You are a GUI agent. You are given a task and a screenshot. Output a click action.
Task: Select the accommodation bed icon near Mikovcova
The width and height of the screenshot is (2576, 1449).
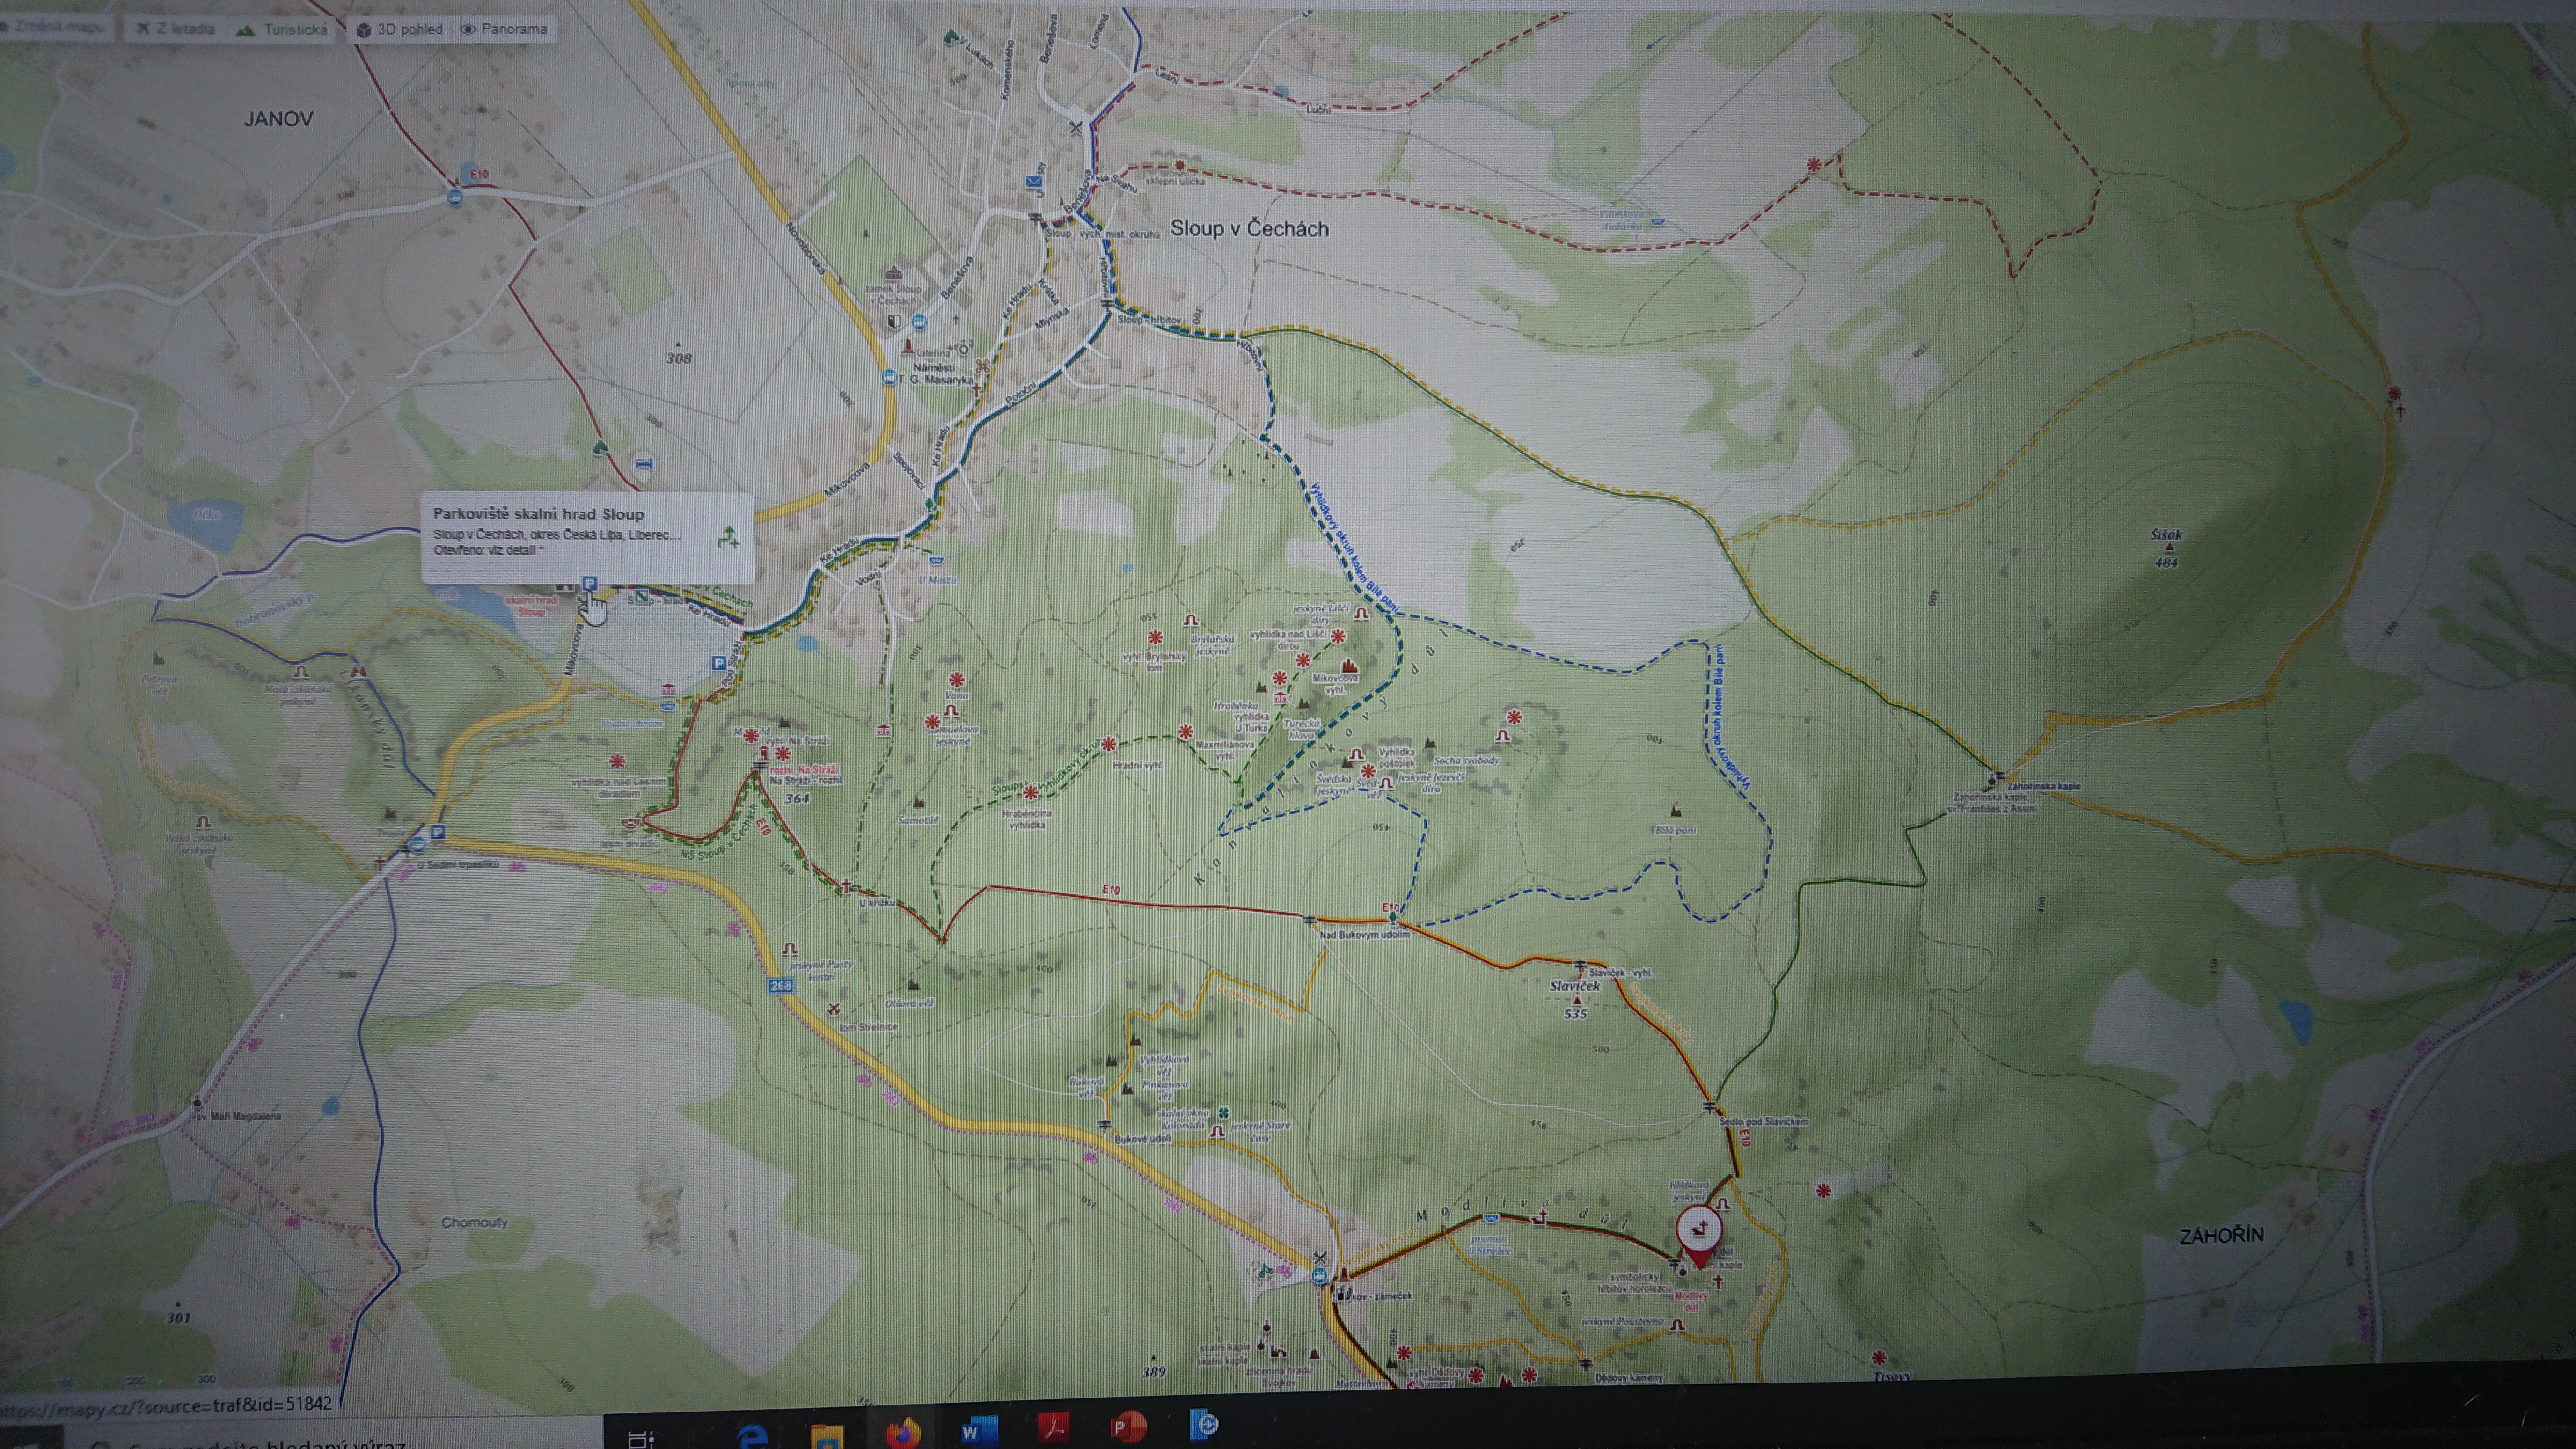645,463
